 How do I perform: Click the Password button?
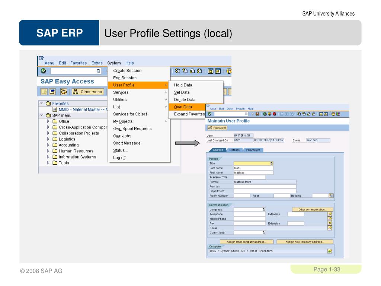coord(217,128)
